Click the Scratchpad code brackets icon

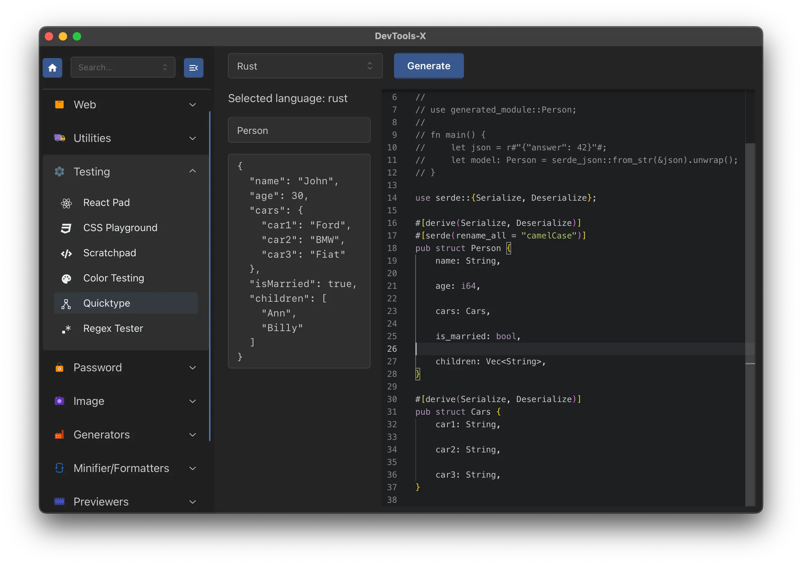(x=66, y=253)
